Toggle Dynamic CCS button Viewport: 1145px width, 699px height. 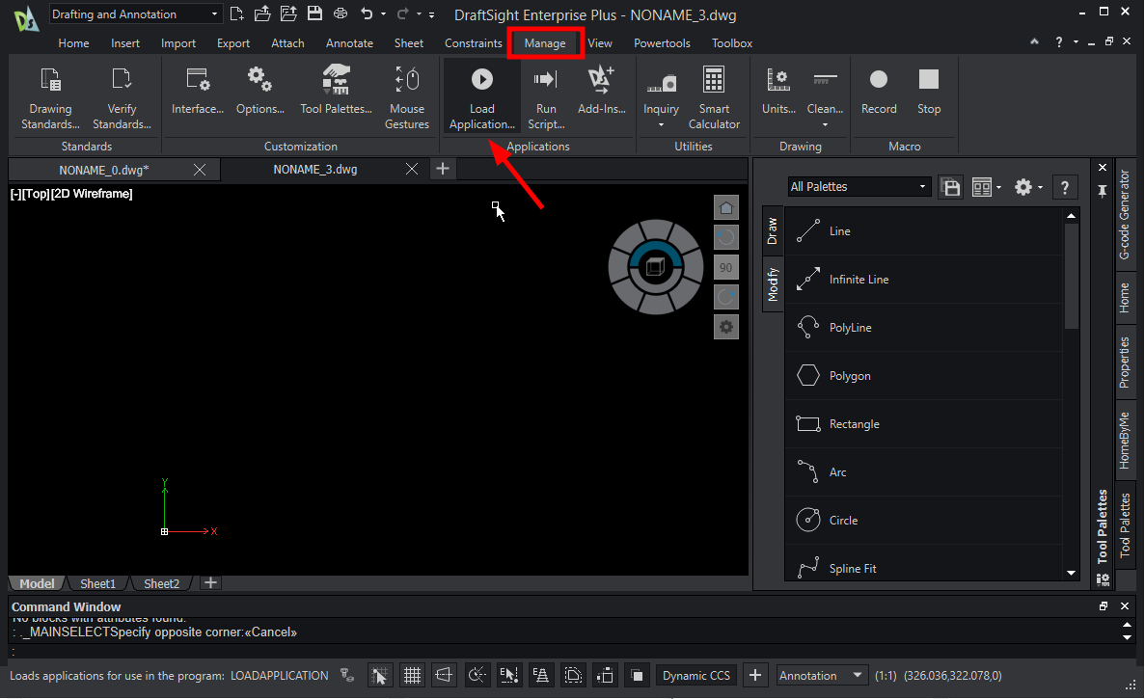pos(695,676)
